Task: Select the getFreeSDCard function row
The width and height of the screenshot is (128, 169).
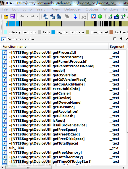Action: tap(64, 134)
